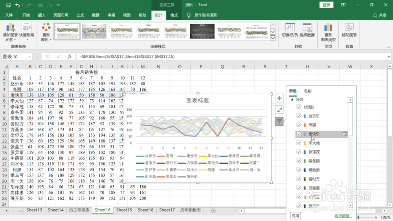Collapse the 系列 group triangle
Viewport: 393px width, 221px height.
click(x=292, y=100)
